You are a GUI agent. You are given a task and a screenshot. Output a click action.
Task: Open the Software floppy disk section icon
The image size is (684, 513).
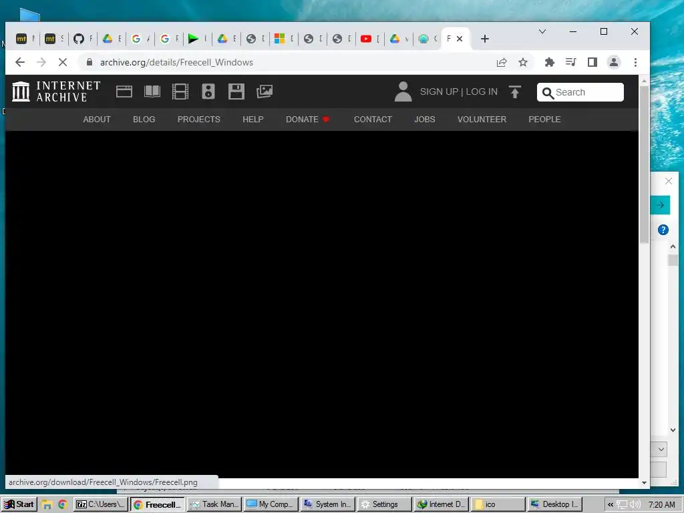click(236, 92)
